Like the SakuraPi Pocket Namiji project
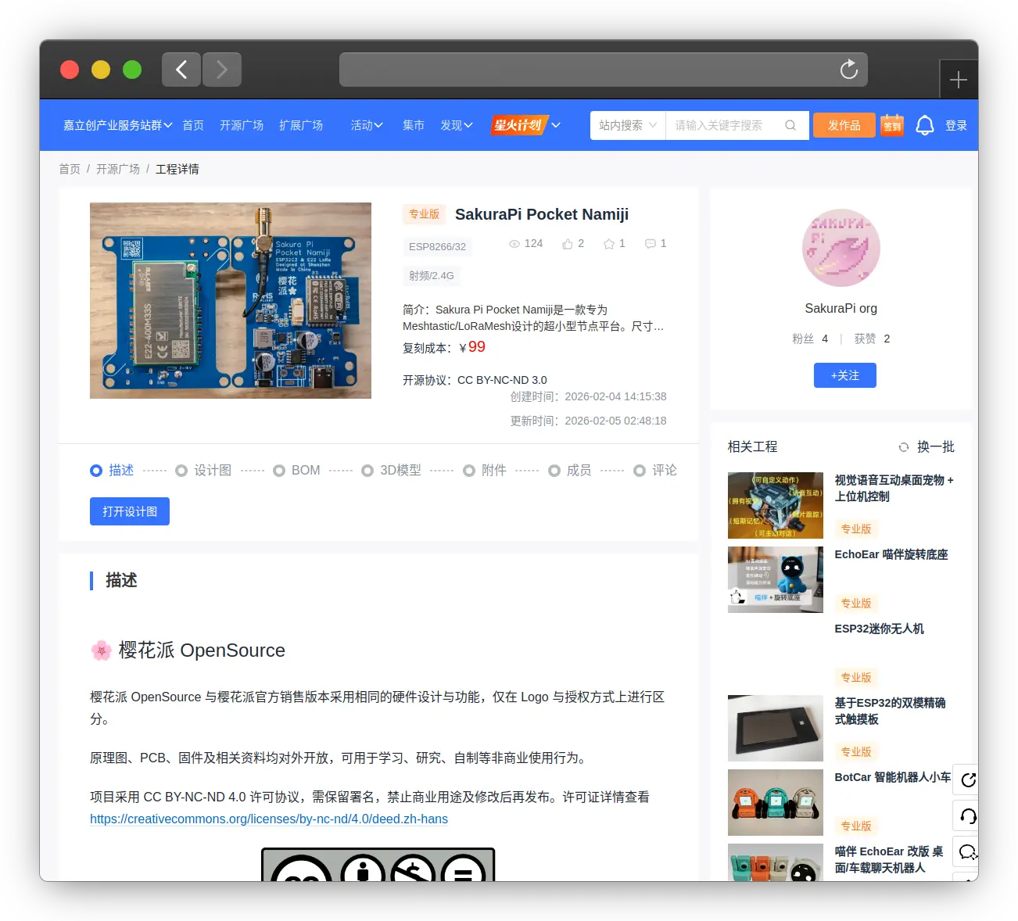Viewport: 1018px width, 921px height. (x=567, y=243)
